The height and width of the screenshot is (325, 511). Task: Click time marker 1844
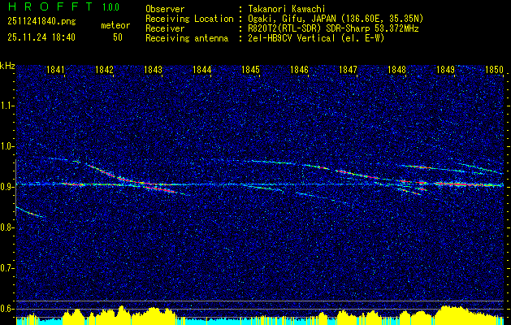[201, 70]
